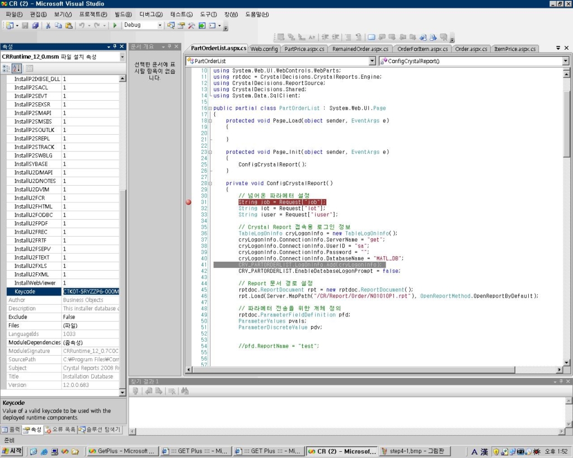Click the Add New Item toolbar icon
The height and width of the screenshot is (458, 573).
point(10,26)
